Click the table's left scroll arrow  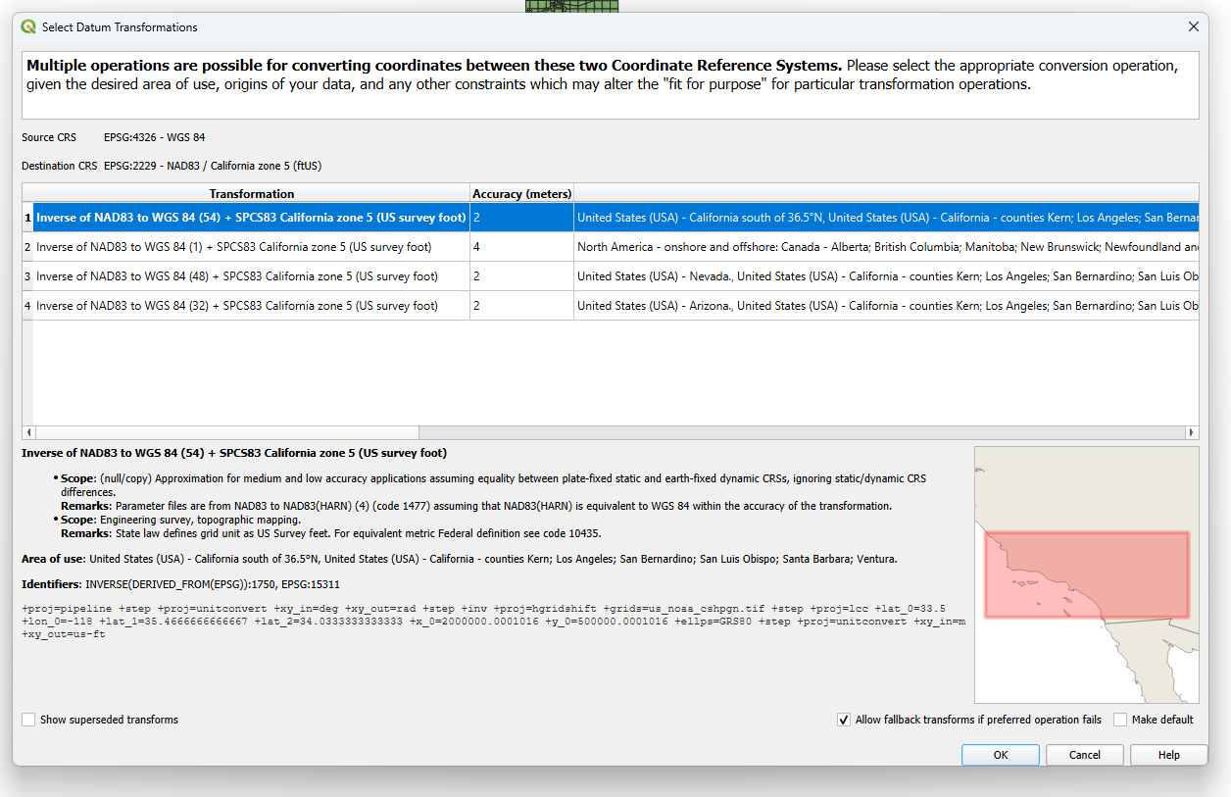(x=28, y=432)
